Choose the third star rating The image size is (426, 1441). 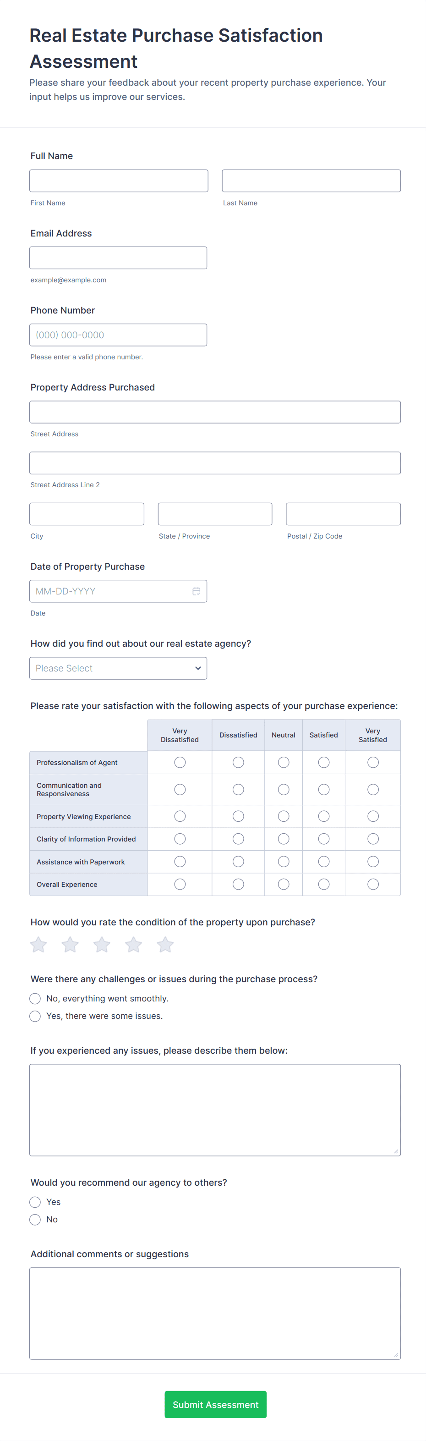[x=102, y=945]
